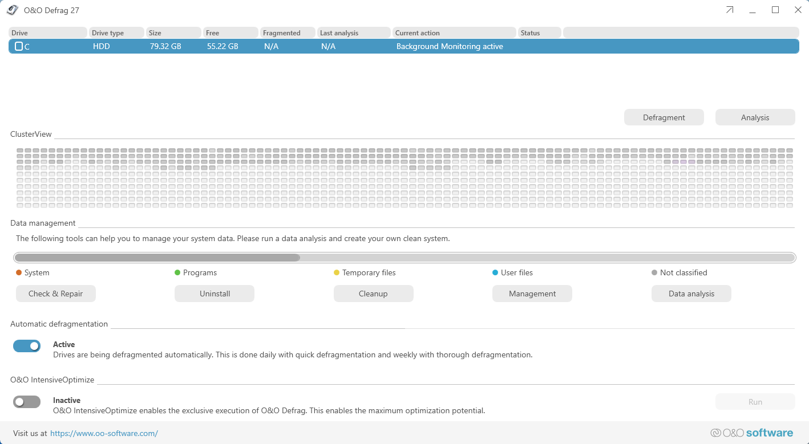Start the Data analysis tool

691,294
